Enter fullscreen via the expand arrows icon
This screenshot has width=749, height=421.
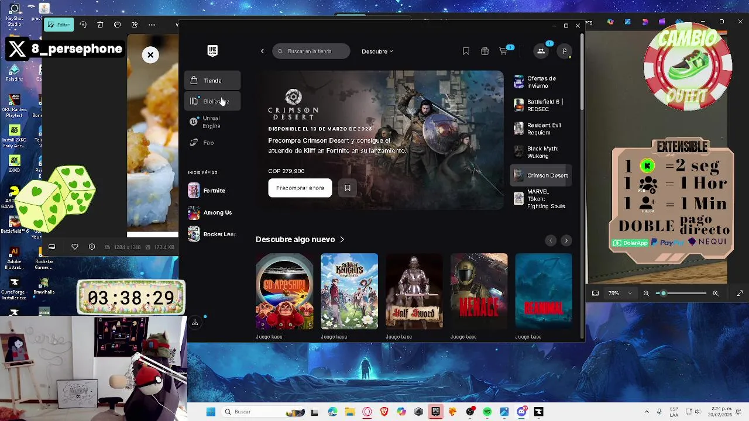739,294
